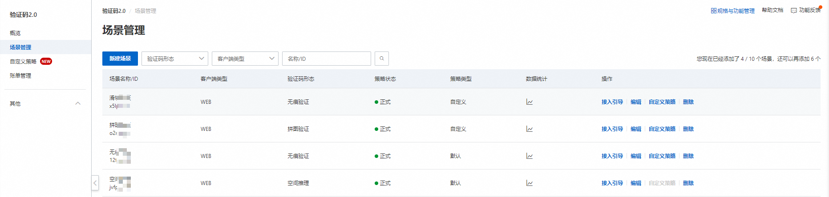
Task: Click 接入引导 link for first scene
Action: click(612, 102)
